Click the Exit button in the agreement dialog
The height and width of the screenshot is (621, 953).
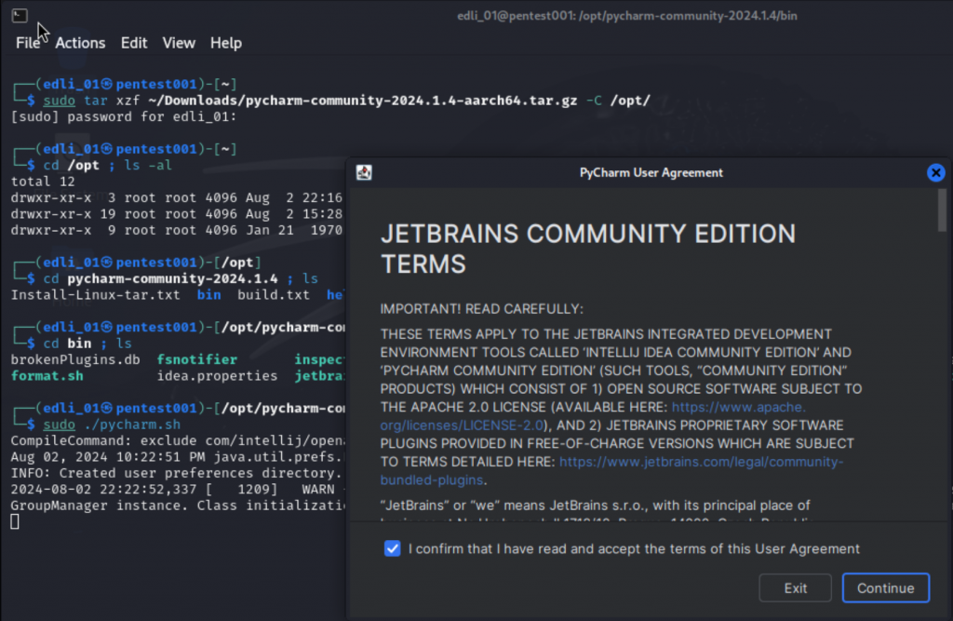click(x=795, y=588)
